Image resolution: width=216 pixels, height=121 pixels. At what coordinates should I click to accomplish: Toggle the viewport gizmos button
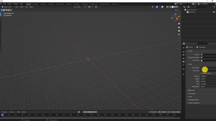pyautogui.click(x=157, y=7)
